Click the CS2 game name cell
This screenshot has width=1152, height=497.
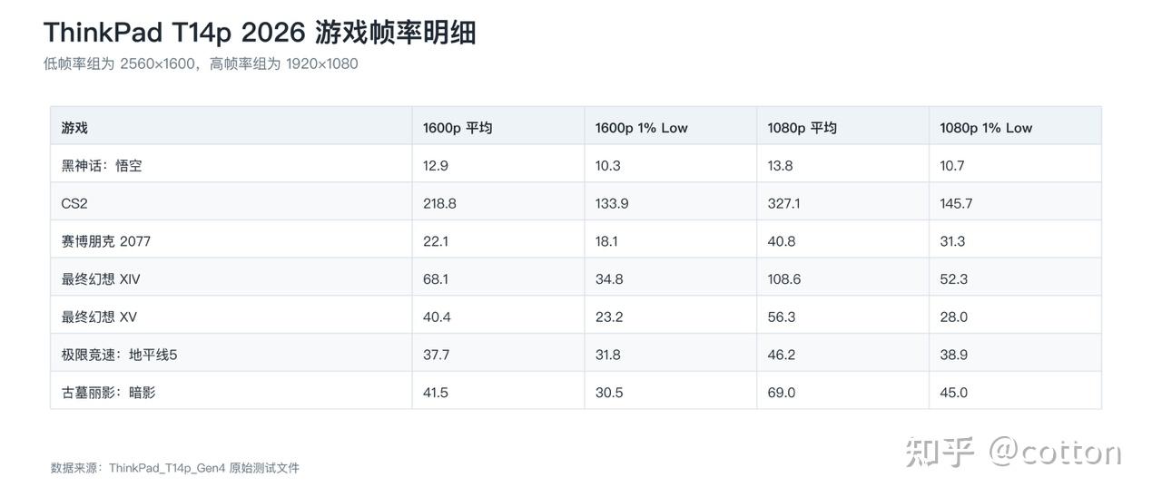pyautogui.click(x=74, y=203)
